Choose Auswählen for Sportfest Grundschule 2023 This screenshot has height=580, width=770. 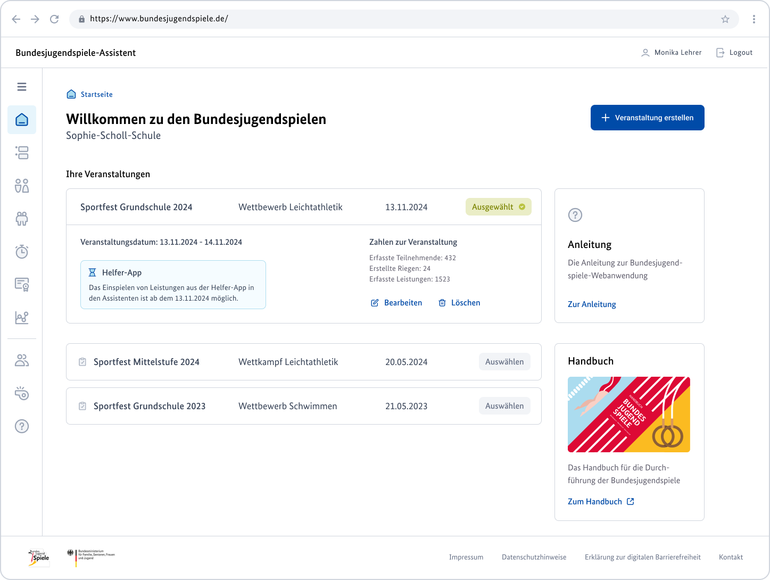(x=504, y=406)
